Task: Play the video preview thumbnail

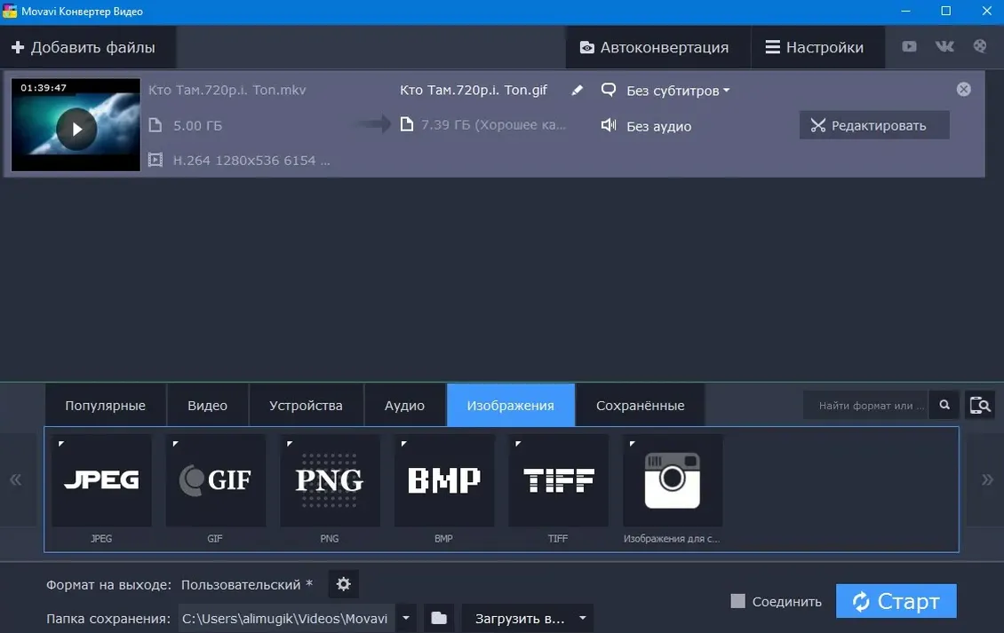Action: 76,130
